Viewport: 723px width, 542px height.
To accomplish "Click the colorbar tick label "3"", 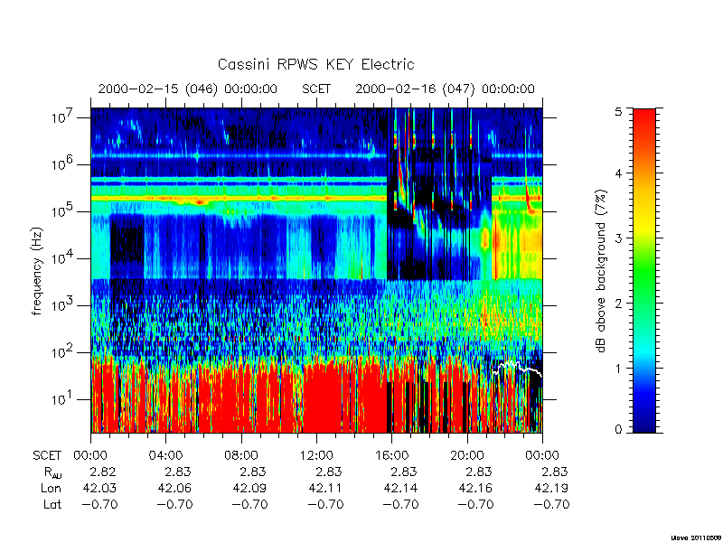I will coord(618,238).
